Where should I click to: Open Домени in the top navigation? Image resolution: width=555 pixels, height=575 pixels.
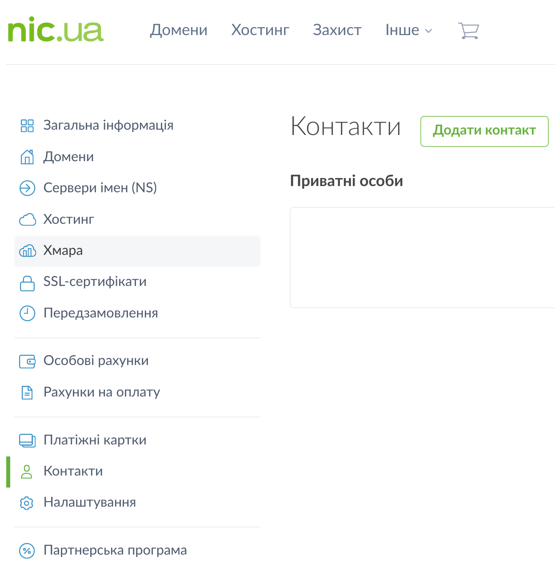[x=179, y=30]
